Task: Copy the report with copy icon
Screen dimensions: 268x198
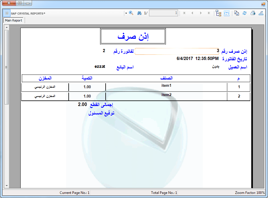Action: coord(237,13)
